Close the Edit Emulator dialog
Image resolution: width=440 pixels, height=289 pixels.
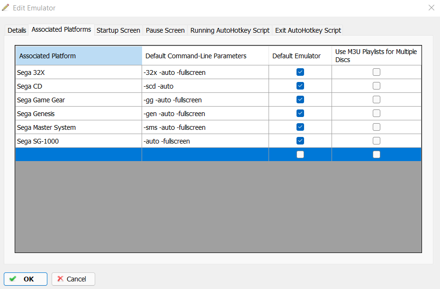click(x=431, y=8)
